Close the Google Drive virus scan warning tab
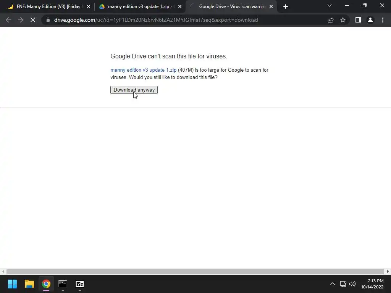 point(271,6)
